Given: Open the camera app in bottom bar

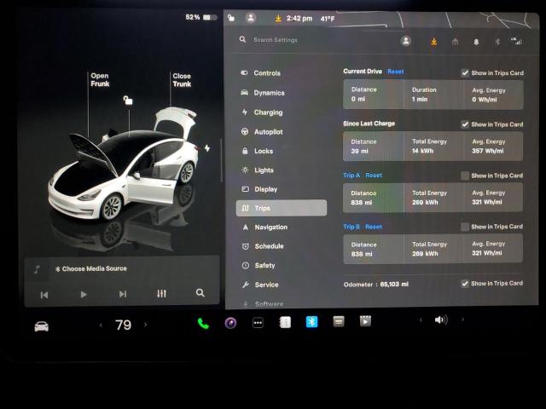Looking at the screenshot, I should click(x=230, y=323).
